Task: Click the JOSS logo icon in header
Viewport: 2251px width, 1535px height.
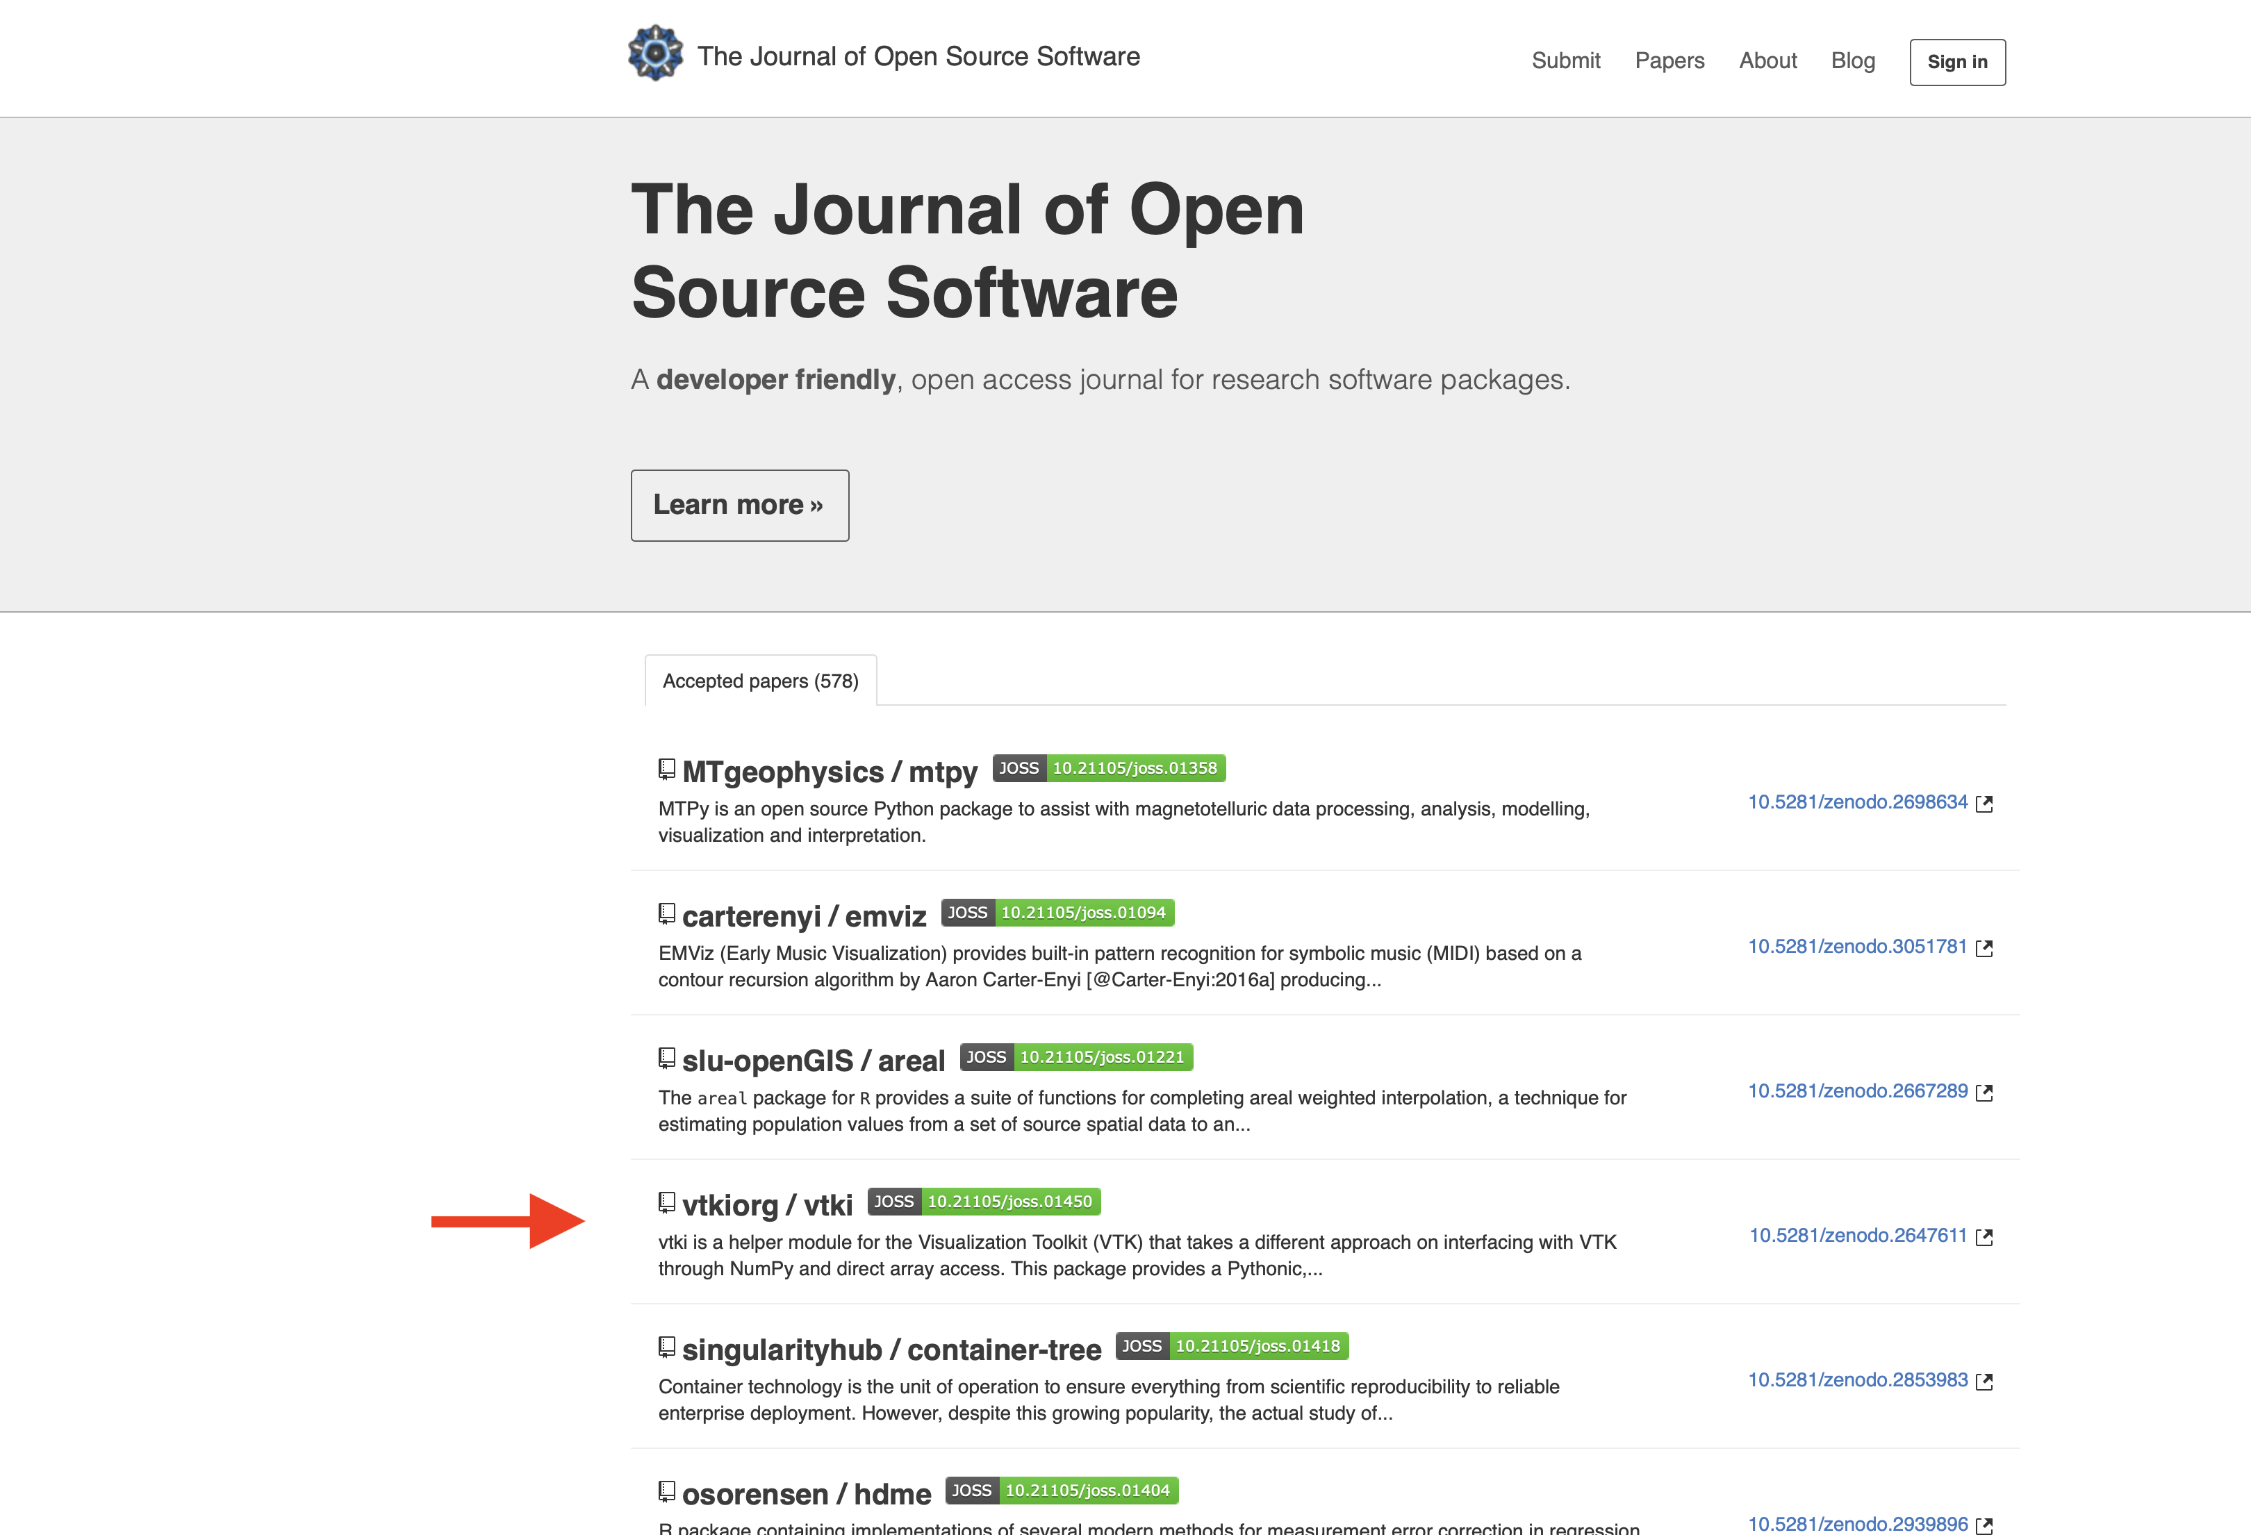Action: (656, 53)
